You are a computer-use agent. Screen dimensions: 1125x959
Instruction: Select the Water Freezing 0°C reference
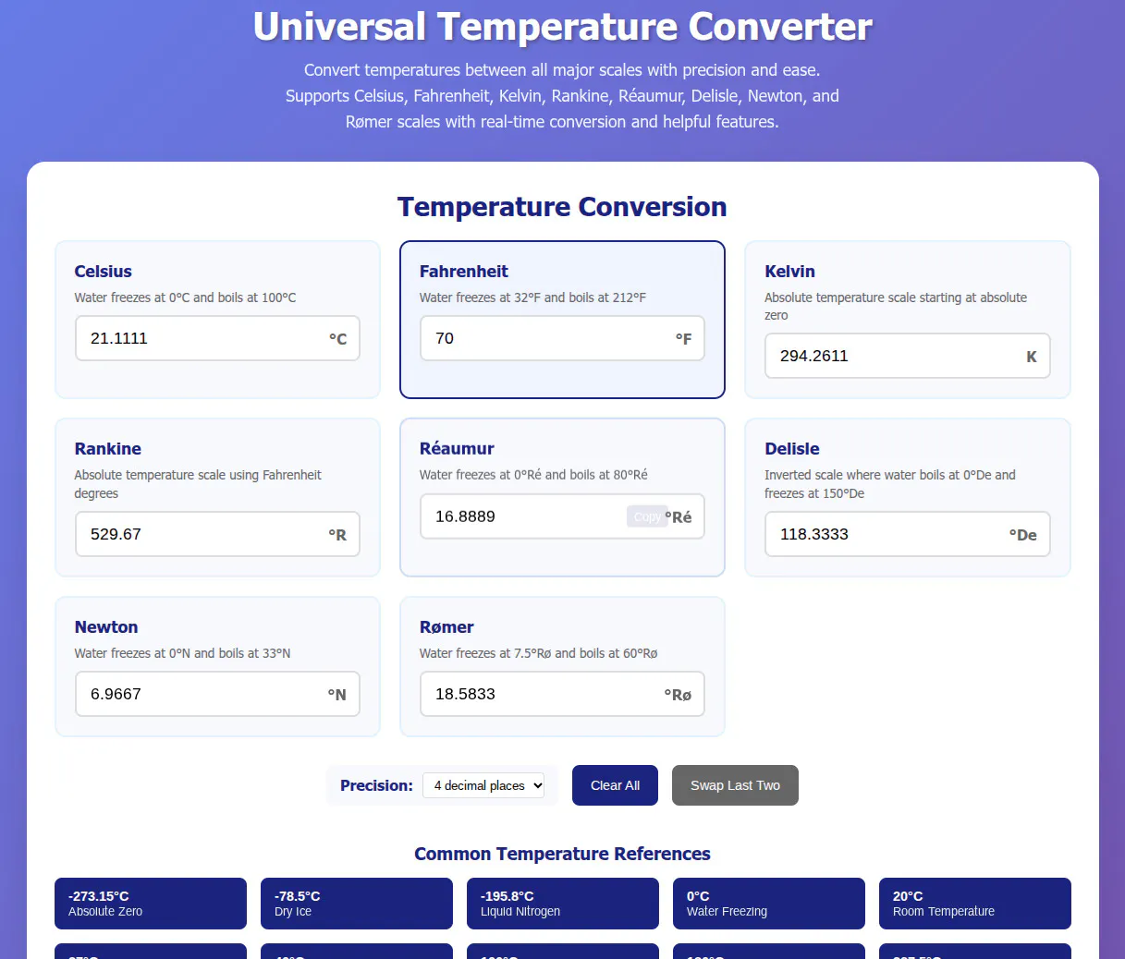pos(769,904)
